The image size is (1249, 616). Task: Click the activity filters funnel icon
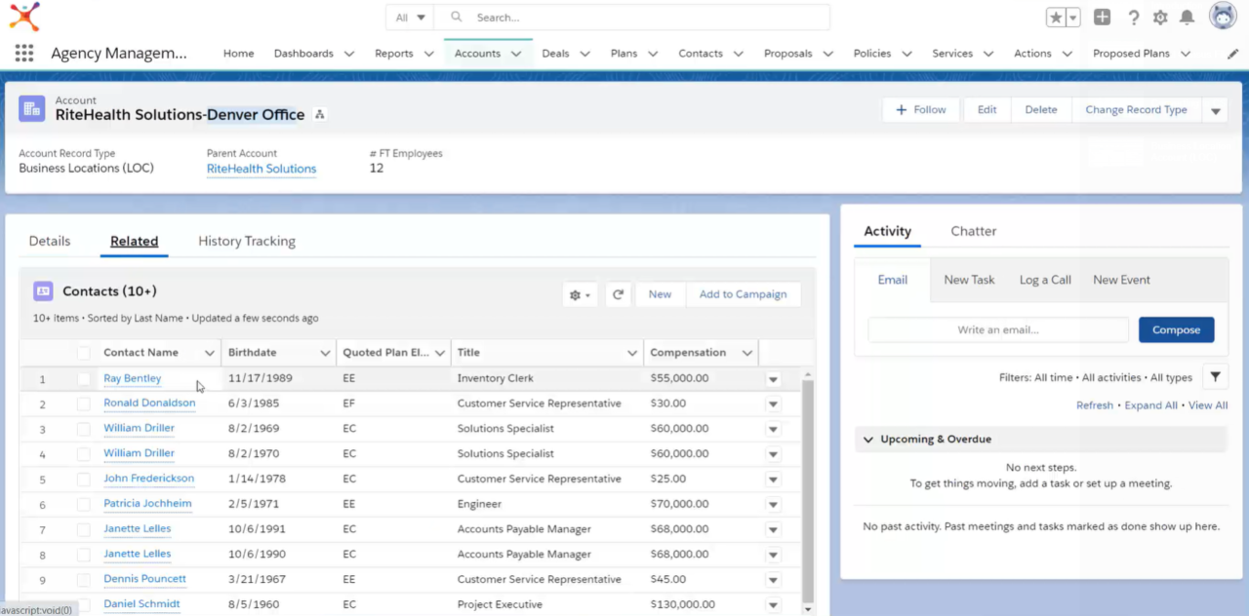1215,377
